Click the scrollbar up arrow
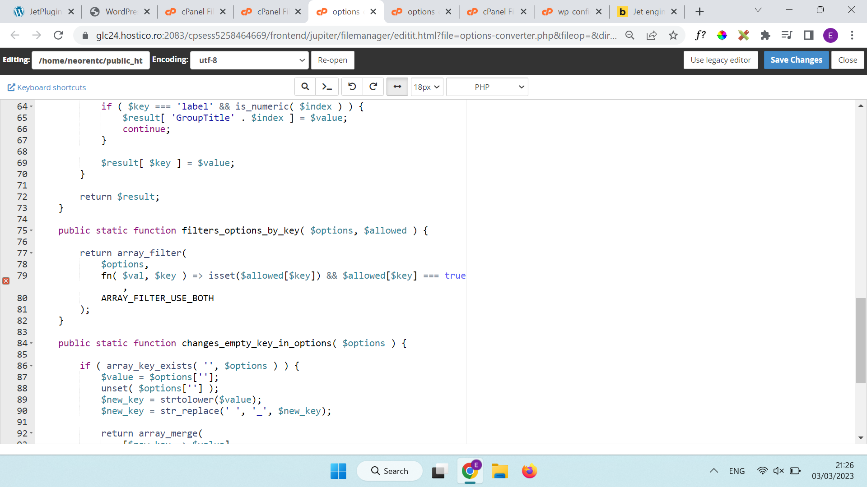The height and width of the screenshot is (487, 867). pos(861,106)
